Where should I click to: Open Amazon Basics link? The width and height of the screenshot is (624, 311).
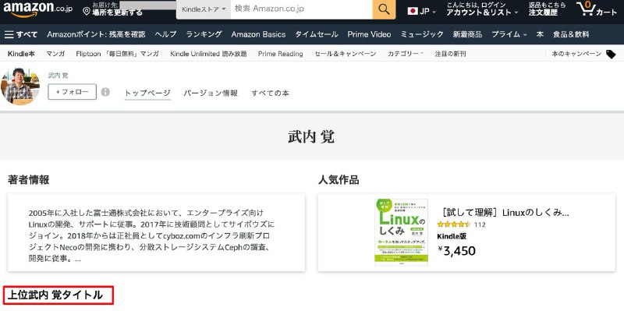[x=258, y=34]
